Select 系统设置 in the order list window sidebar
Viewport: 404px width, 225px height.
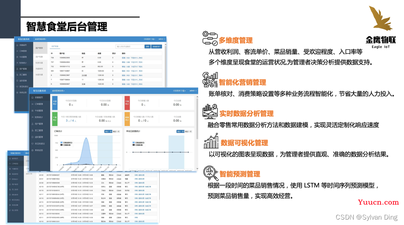(14, 205)
